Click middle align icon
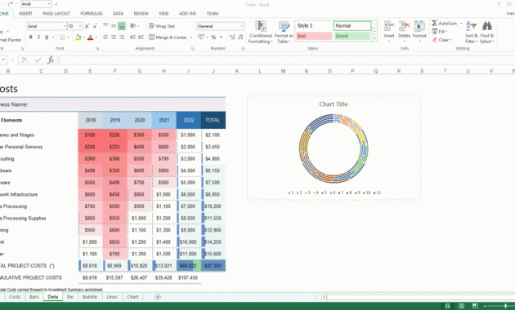 pyautogui.click(x=114, y=25)
